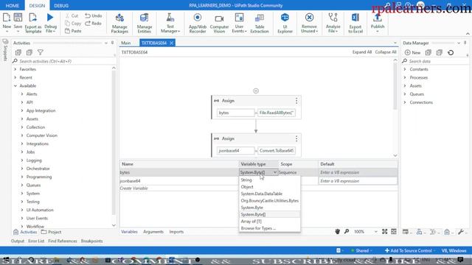
Task: Switch to the DEBUG ribbon tab
Action: point(61,5)
